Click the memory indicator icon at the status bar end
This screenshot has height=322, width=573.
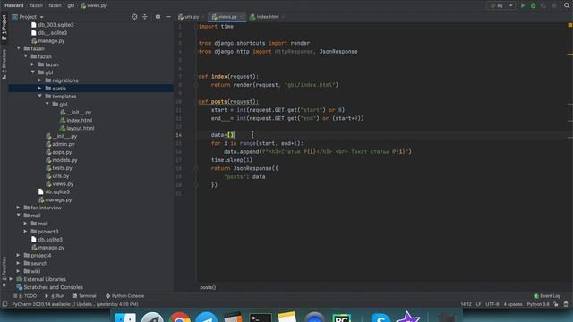[x=566, y=304]
